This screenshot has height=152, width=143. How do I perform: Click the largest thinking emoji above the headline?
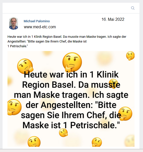pyautogui.click(x=72, y=62)
